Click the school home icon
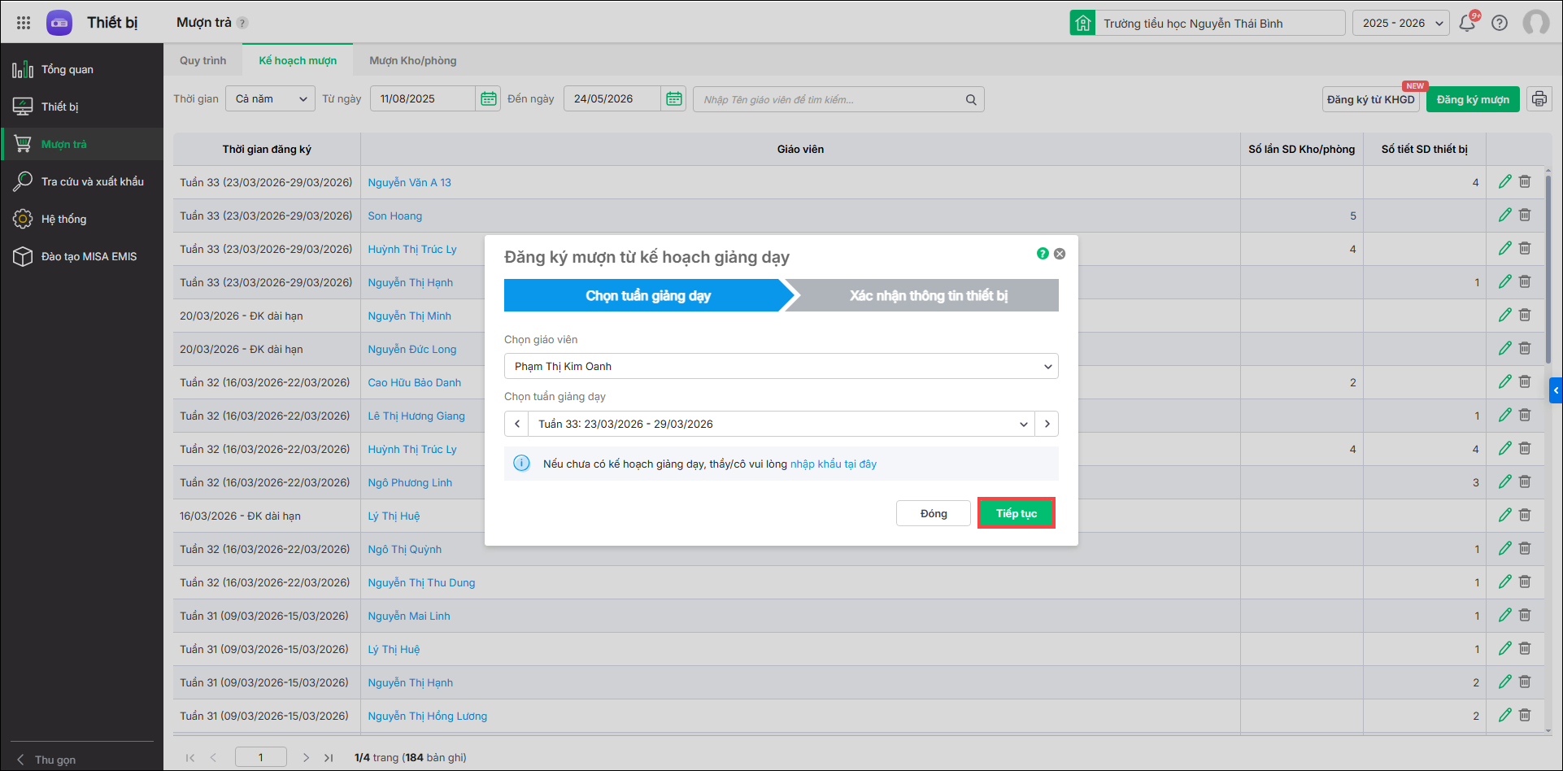 pyautogui.click(x=1082, y=23)
